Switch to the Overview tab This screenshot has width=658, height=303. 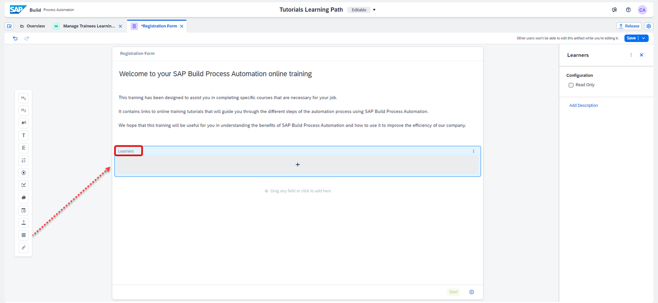click(32, 27)
